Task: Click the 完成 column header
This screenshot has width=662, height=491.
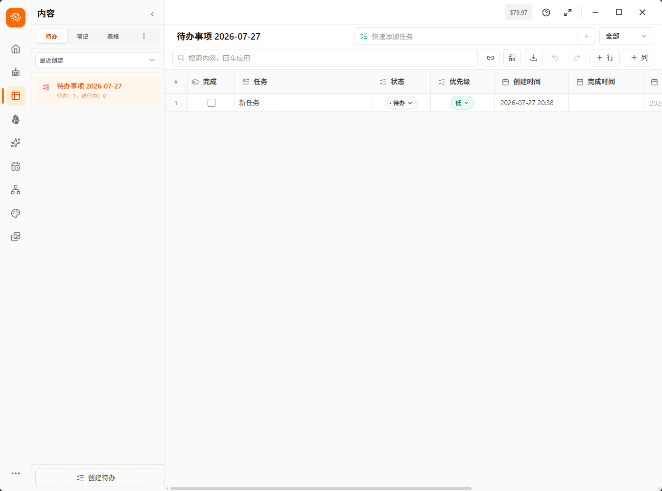Action: (x=212, y=82)
